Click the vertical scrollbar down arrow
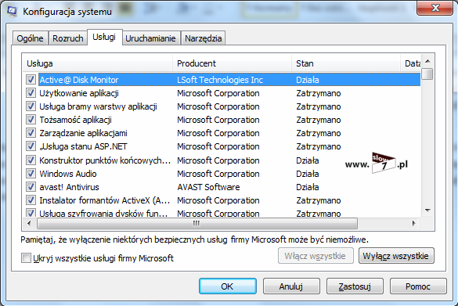Image resolution: width=458 pixels, height=306 pixels. [428, 211]
